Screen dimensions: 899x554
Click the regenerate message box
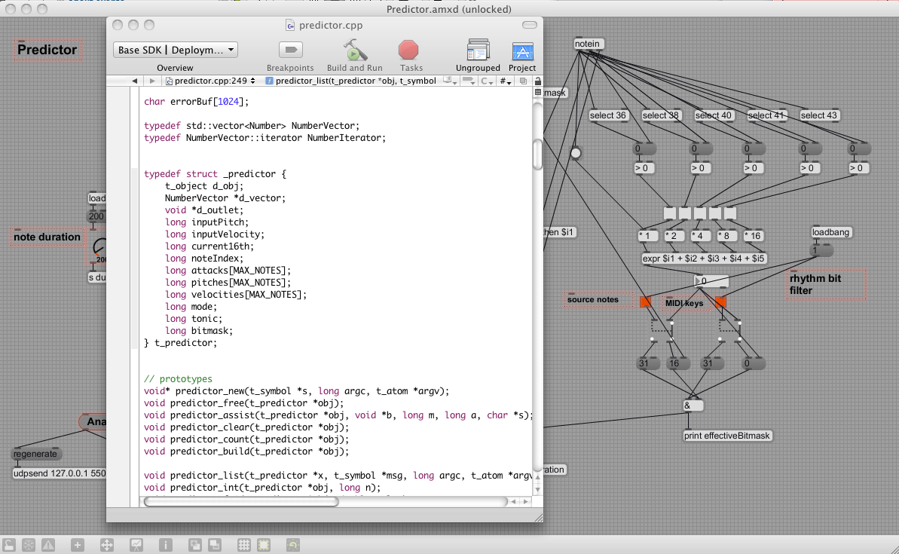(x=37, y=454)
